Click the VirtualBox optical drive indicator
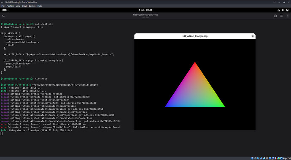The height and width of the screenshot is (160, 291). point(256,158)
